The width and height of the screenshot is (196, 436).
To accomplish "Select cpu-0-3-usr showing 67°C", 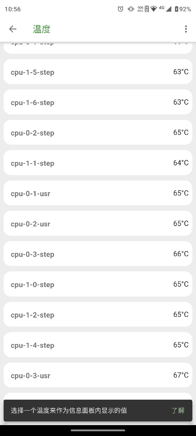I will [98, 375].
